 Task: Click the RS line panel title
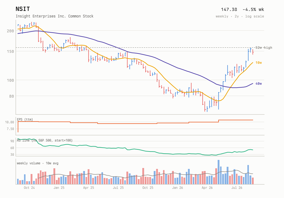pyautogui.click(x=45, y=140)
